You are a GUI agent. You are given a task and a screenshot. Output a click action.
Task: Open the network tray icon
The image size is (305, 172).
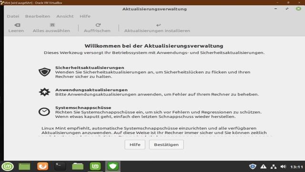(274, 167)
